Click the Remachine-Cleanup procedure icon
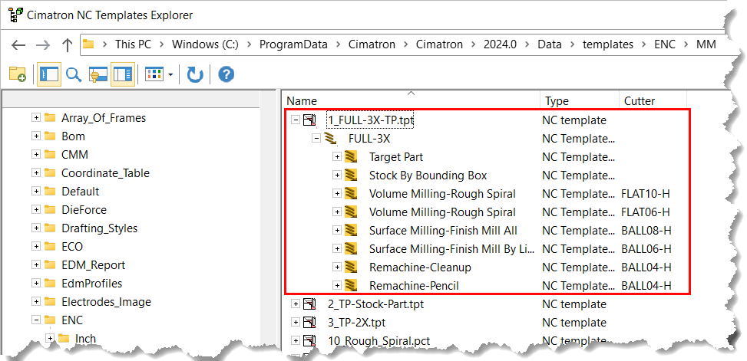This screenshot has height=361, width=747. (x=351, y=267)
